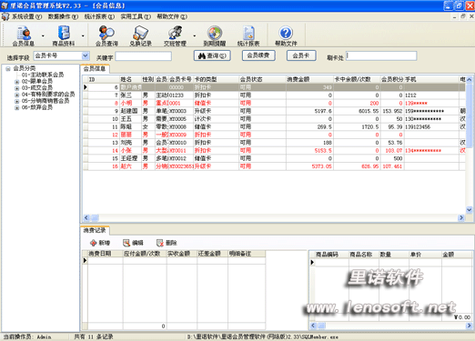Open the 会员信息 toolbar icon
This screenshot has width=475, height=341.
[24, 33]
